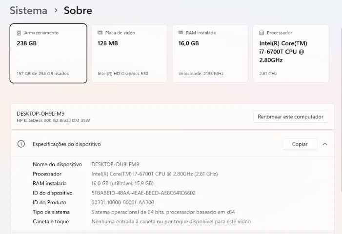Click the Tipo de sistema label
The image size is (342, 234).
pyautogui.click(x=51, y=212)
